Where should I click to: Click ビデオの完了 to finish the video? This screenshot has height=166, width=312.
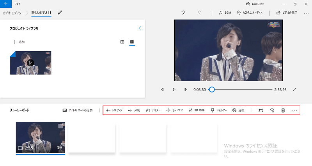(x=287, y=12)
